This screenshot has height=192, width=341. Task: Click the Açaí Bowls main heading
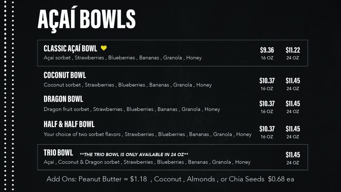pos(86,19)
